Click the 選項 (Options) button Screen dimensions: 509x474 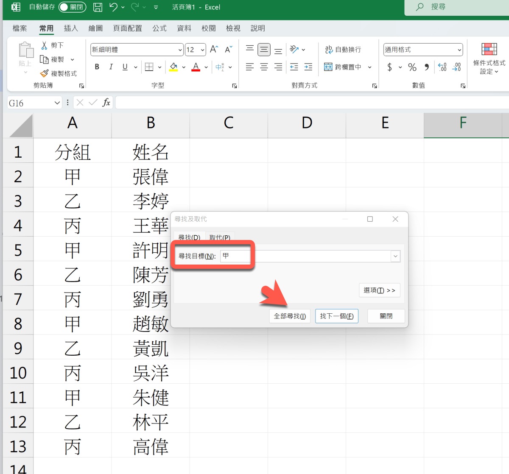tap(379, 290)
